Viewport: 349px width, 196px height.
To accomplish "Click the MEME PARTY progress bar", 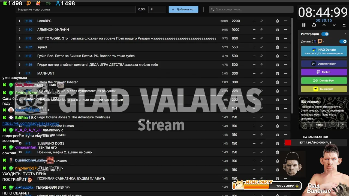I will click(x=267, y=186).
